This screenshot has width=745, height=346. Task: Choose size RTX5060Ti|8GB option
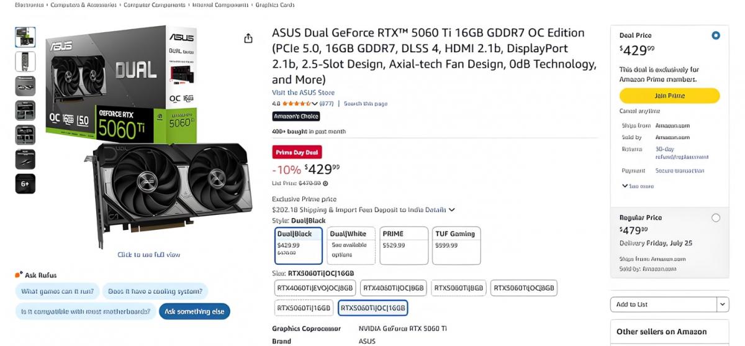pos(458,288)
